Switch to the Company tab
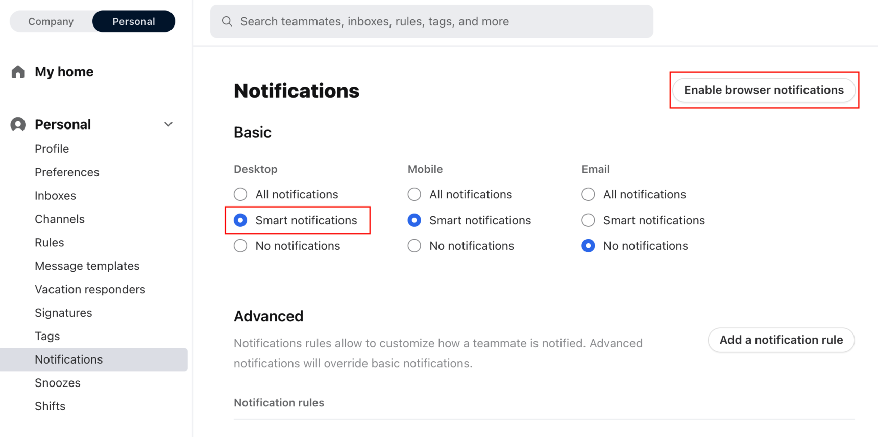The width and height of the screenshot is (878, 437). point(51,21)
